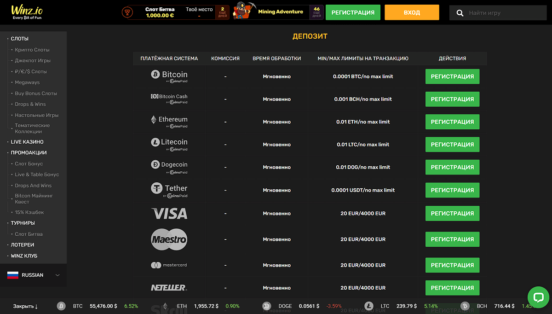Collapse the СЛОТЫ sidebar section
This screenshot has height=314, width=552.
point(20,39)
